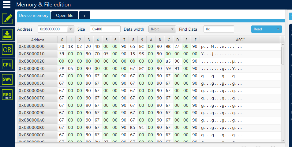Screen dimensions: 292x147
Task: Expand the Address dropdown arrow
Action: [71, 29]
